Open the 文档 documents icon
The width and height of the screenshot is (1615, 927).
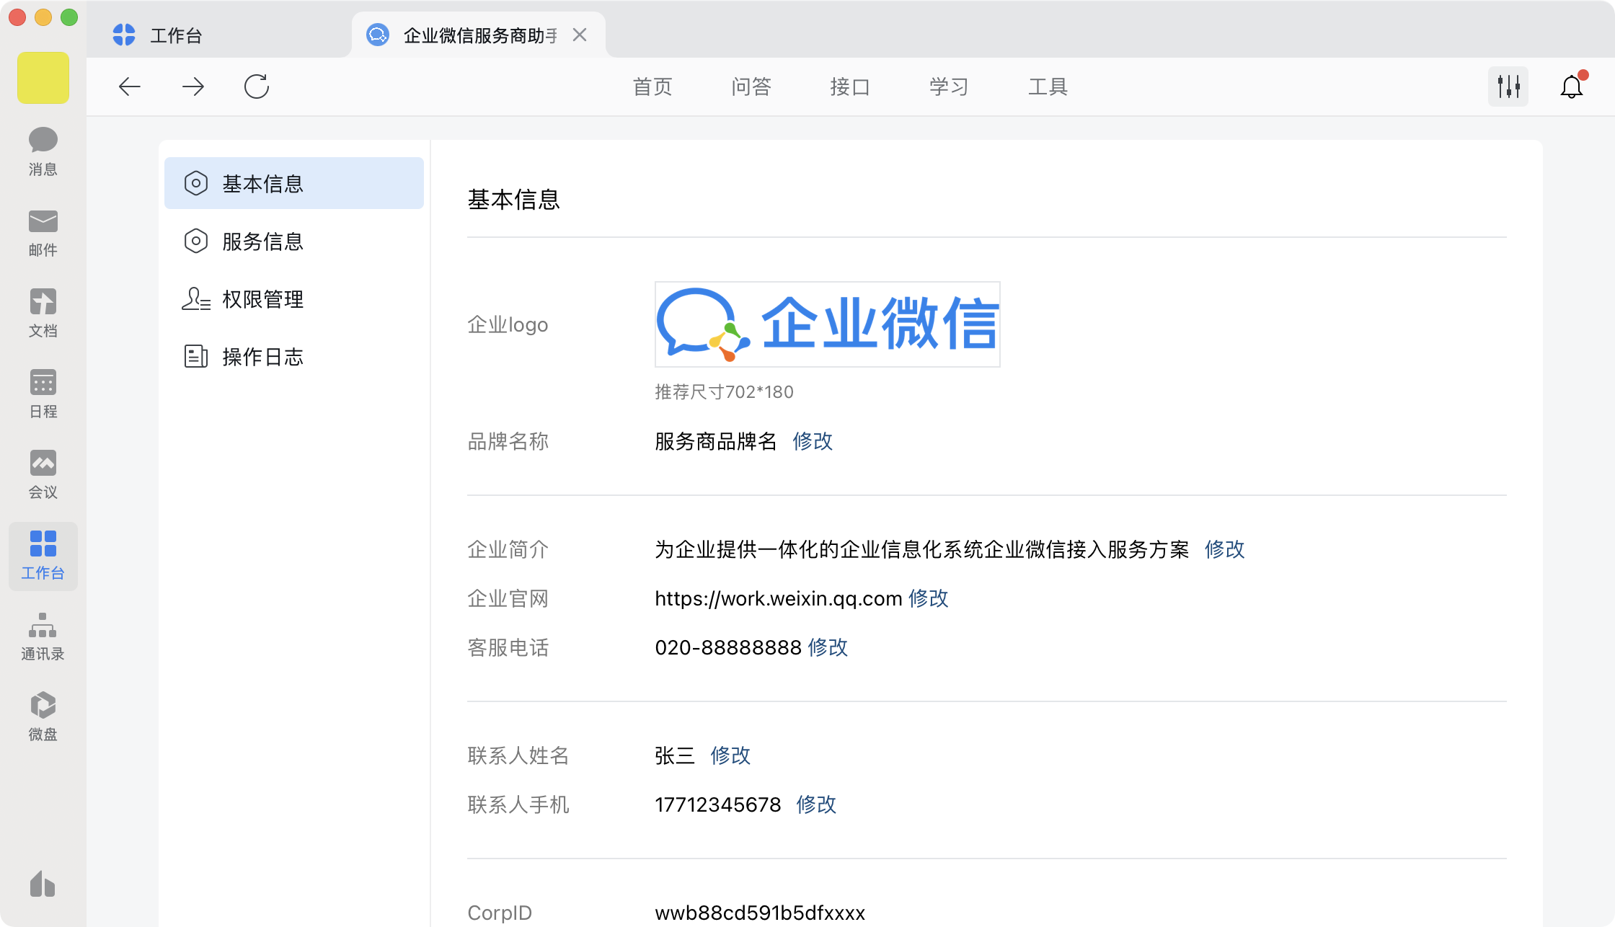[43, 312]
